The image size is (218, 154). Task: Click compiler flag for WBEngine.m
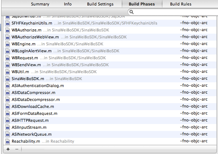(193, 44)
